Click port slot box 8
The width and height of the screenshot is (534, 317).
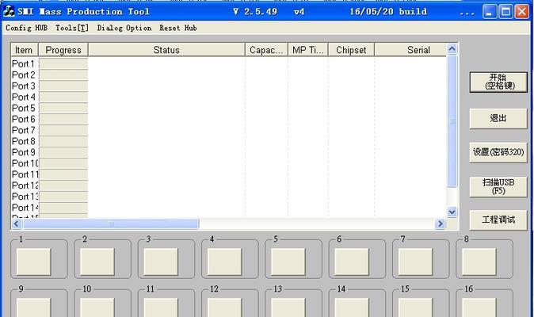pyautogui.click(x=479, y=262)
